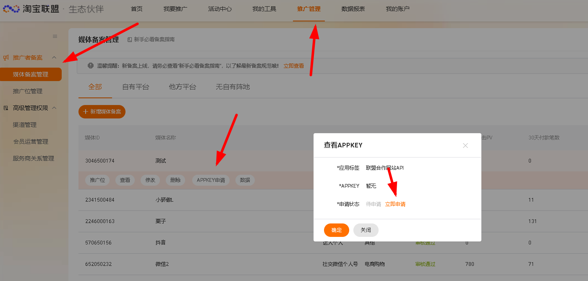
Task: Collapse the sidebar with the hamburger icon
Action: point(55,37)
